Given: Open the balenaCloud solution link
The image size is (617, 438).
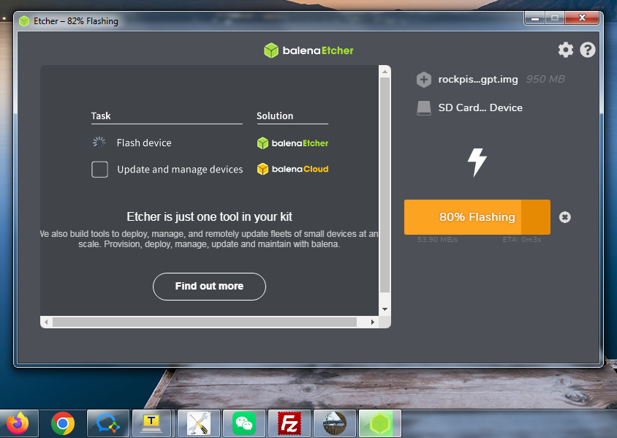Looking at the screenshot, I should coord(292,169).
